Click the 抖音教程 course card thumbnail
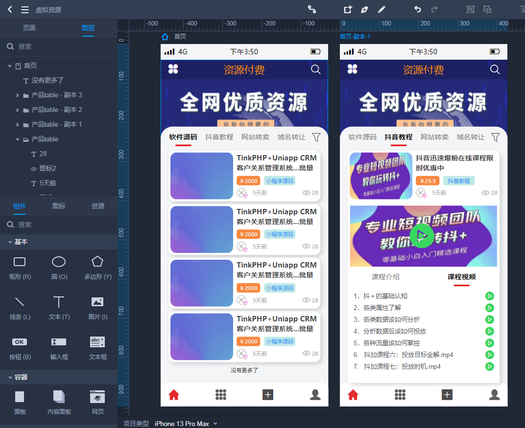The image size is (525, 428). [x=381, y=176]
